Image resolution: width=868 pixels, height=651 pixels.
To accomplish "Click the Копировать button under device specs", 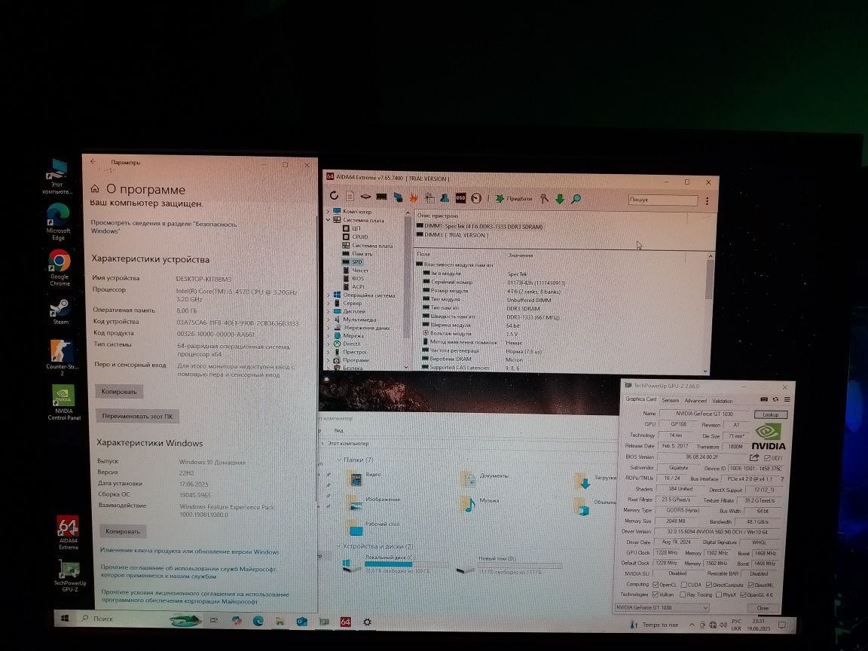I will (119, 391).
